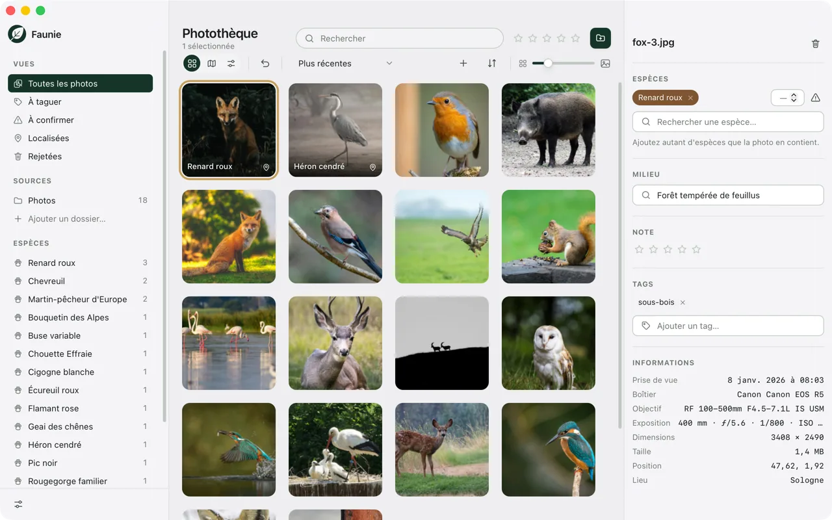
Task: Select the robin photo thumbnail
Action: click(442, 130)
